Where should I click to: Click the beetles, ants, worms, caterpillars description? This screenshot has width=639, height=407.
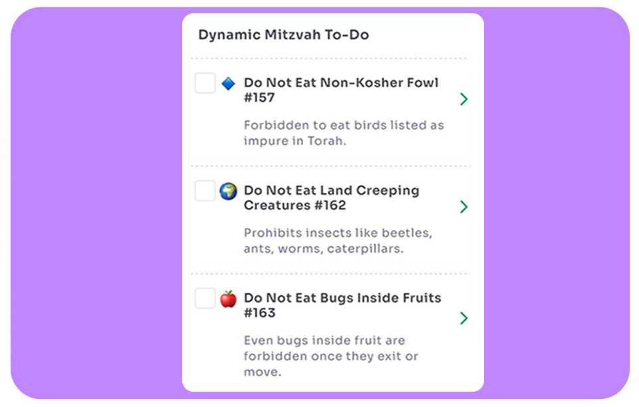(x=338, y=241)
